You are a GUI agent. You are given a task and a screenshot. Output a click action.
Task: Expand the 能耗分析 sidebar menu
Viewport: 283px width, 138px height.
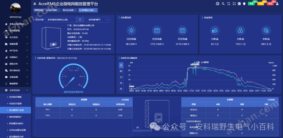[x=15, y=64]
